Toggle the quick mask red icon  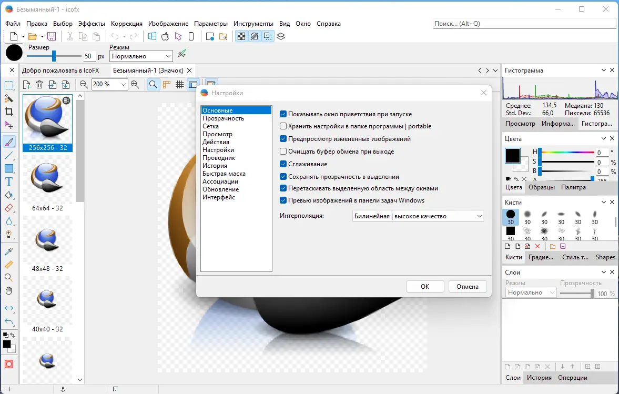[9, 364]
